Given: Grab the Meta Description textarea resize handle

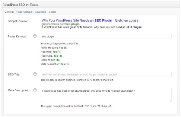Looking at the screenshot, I should (170, 101).
